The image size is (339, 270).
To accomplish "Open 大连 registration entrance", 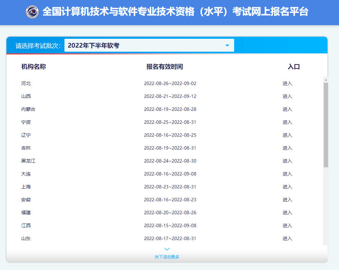I will [287, 174].
